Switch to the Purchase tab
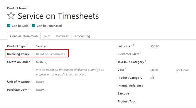Image resolution: width=196 pixels, height=108 pixels. click(62, 36)
